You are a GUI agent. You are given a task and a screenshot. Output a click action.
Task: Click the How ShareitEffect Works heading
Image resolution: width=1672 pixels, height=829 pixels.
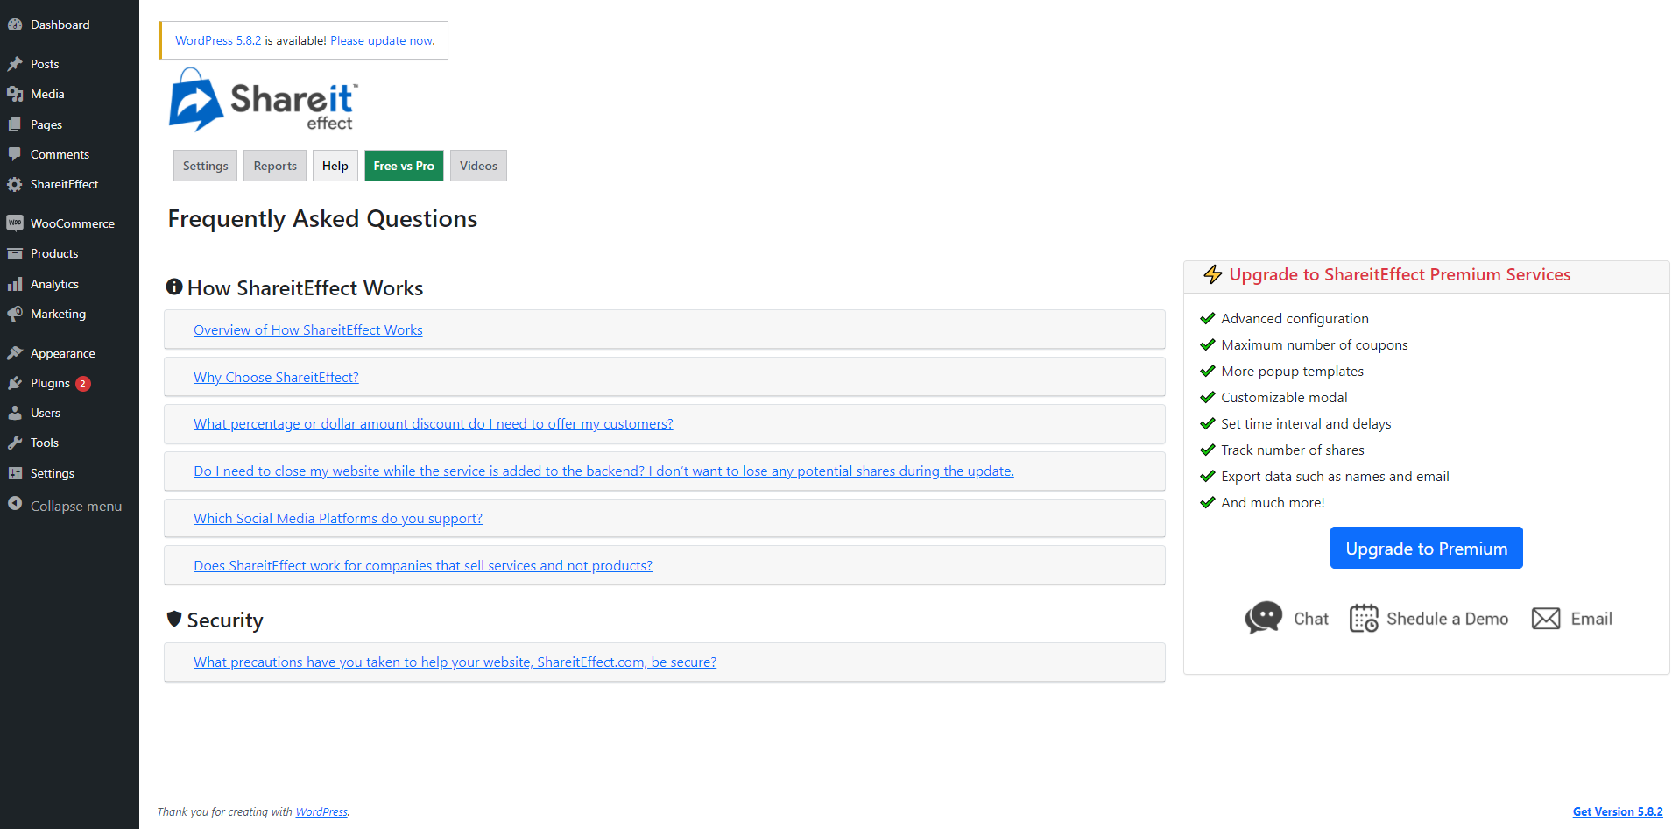[x=305, y=287]
